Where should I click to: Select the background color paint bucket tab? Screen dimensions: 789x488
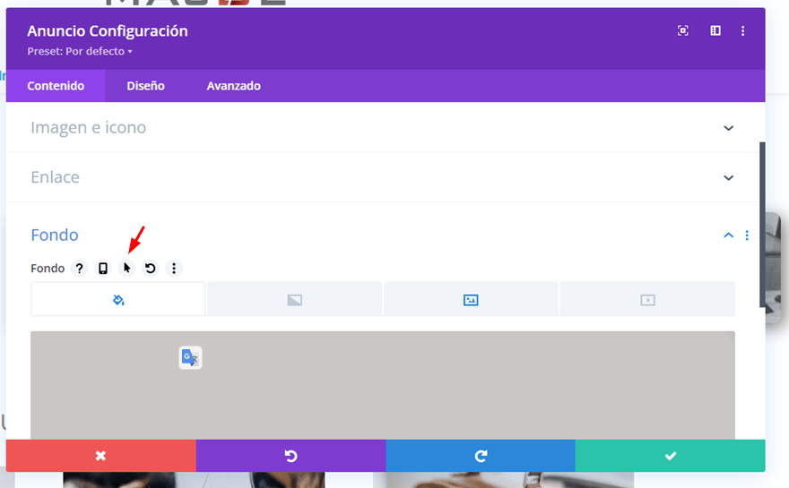118,300
